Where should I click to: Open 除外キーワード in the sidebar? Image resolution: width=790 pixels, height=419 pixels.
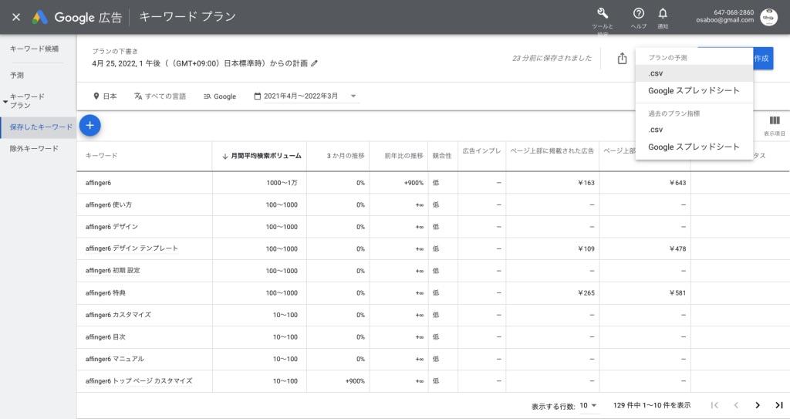click(34, 149)
